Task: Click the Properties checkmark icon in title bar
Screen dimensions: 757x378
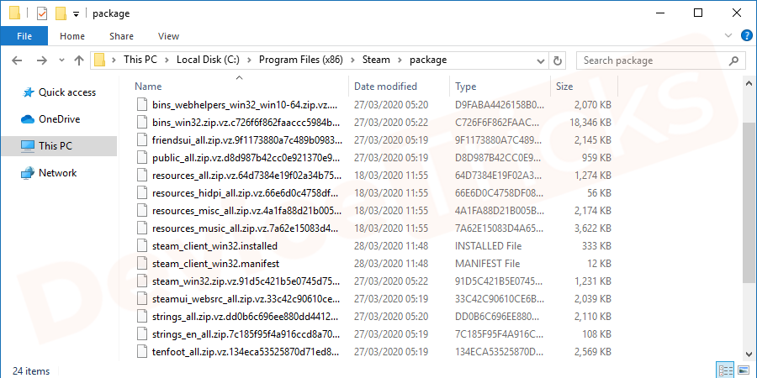Action: pos(42,13)
